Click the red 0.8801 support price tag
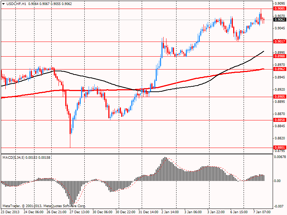The image size is (287, 215). [x=279, y=147]
